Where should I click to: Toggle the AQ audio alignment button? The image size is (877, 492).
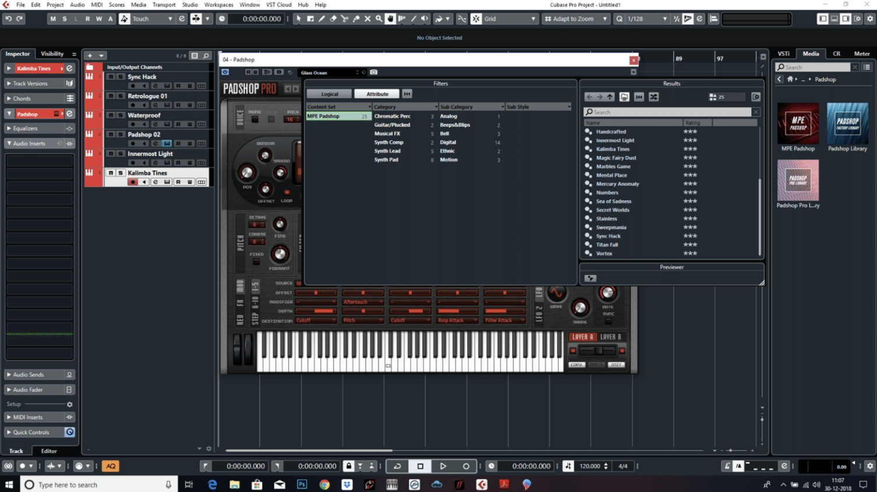point(111,466)
